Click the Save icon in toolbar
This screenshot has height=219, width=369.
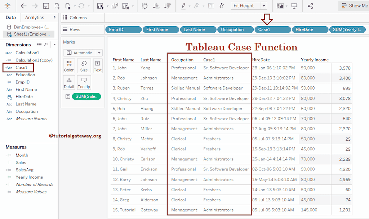pyautogui.click(x=46, y=6)
